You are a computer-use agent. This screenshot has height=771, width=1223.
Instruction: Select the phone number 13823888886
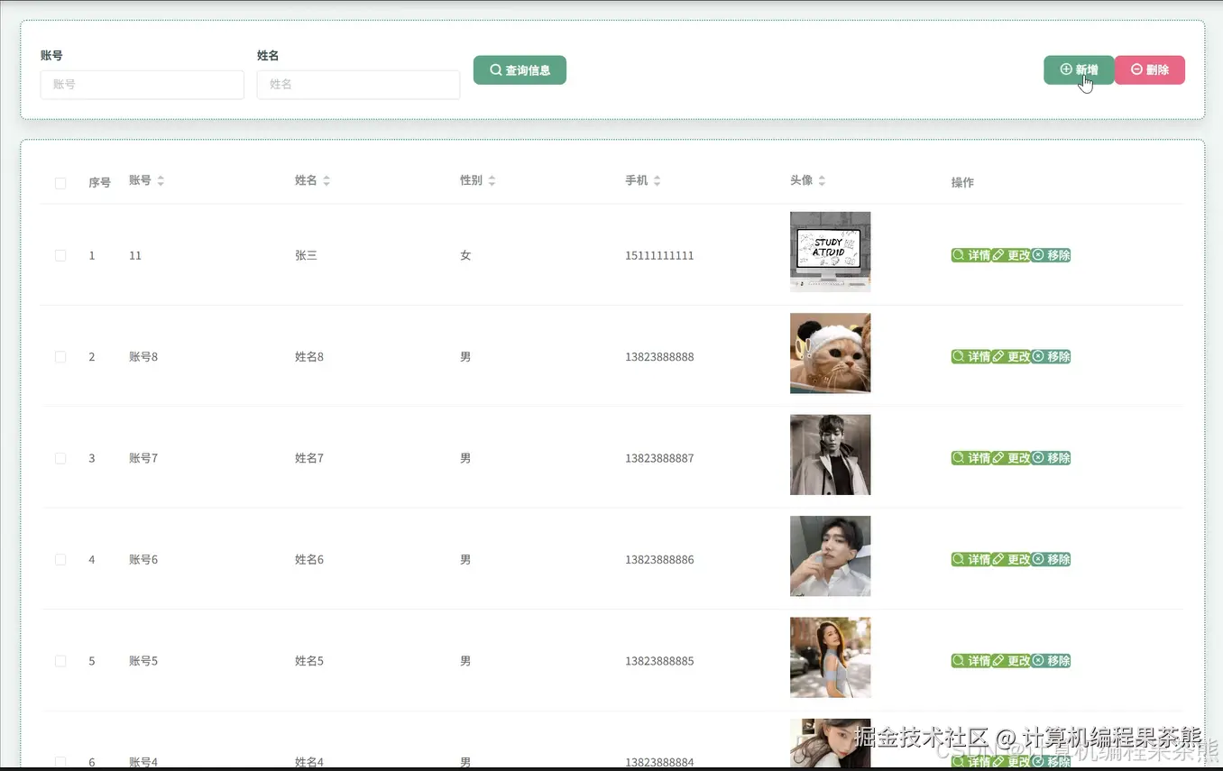click(x=659, y=560)
